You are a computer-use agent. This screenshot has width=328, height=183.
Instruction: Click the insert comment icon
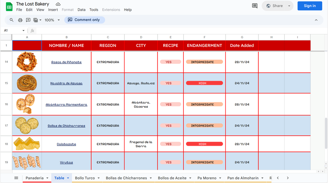pos(28,20)
